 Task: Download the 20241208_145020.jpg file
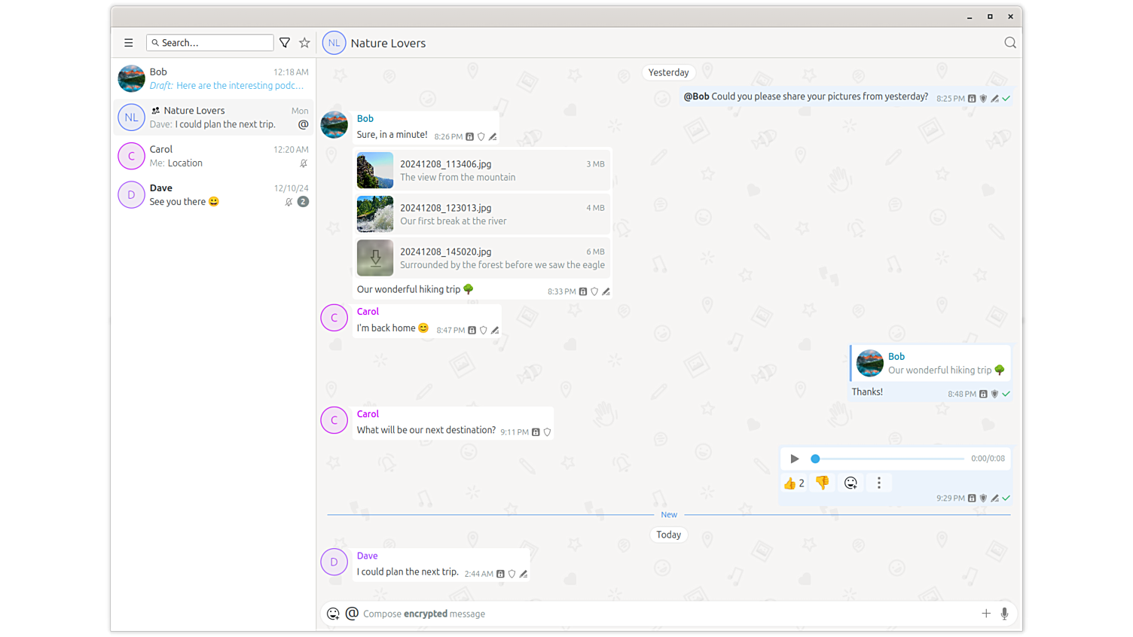click(375, 258)
